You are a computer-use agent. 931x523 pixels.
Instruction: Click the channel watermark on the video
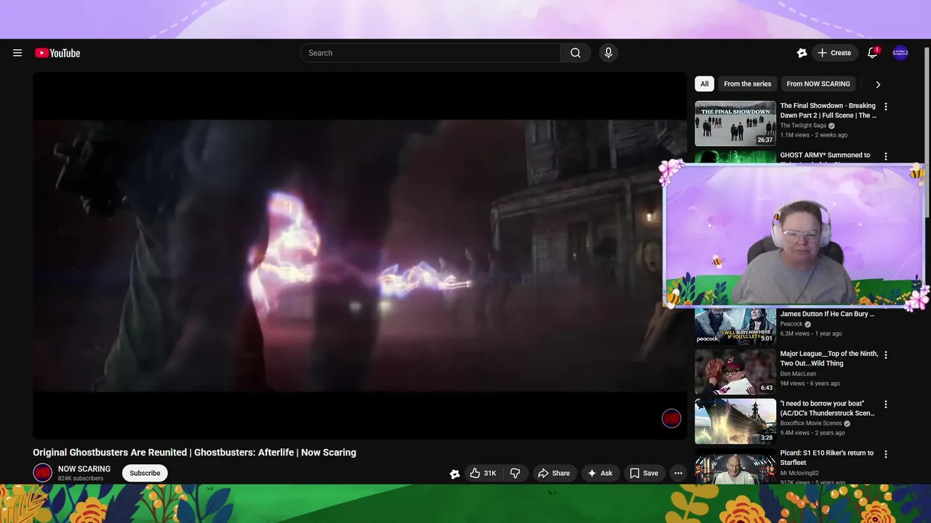tap(671, 418)
